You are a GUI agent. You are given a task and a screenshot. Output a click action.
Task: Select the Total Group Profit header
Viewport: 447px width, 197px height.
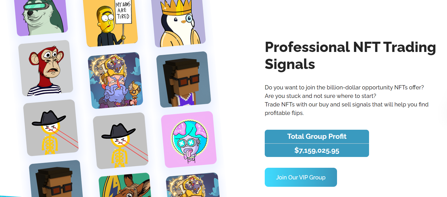(317, 137)
